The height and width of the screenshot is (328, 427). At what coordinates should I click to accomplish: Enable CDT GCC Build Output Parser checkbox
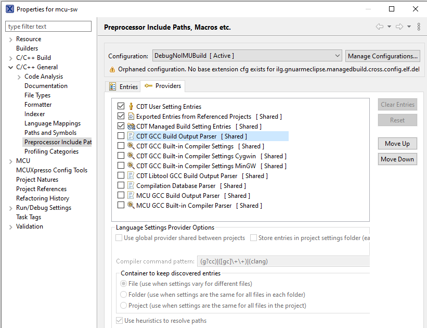[121, 136]
